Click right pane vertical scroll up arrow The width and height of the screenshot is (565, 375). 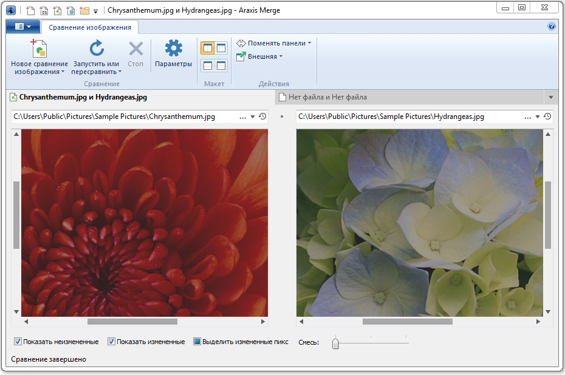tap(548, 134)
